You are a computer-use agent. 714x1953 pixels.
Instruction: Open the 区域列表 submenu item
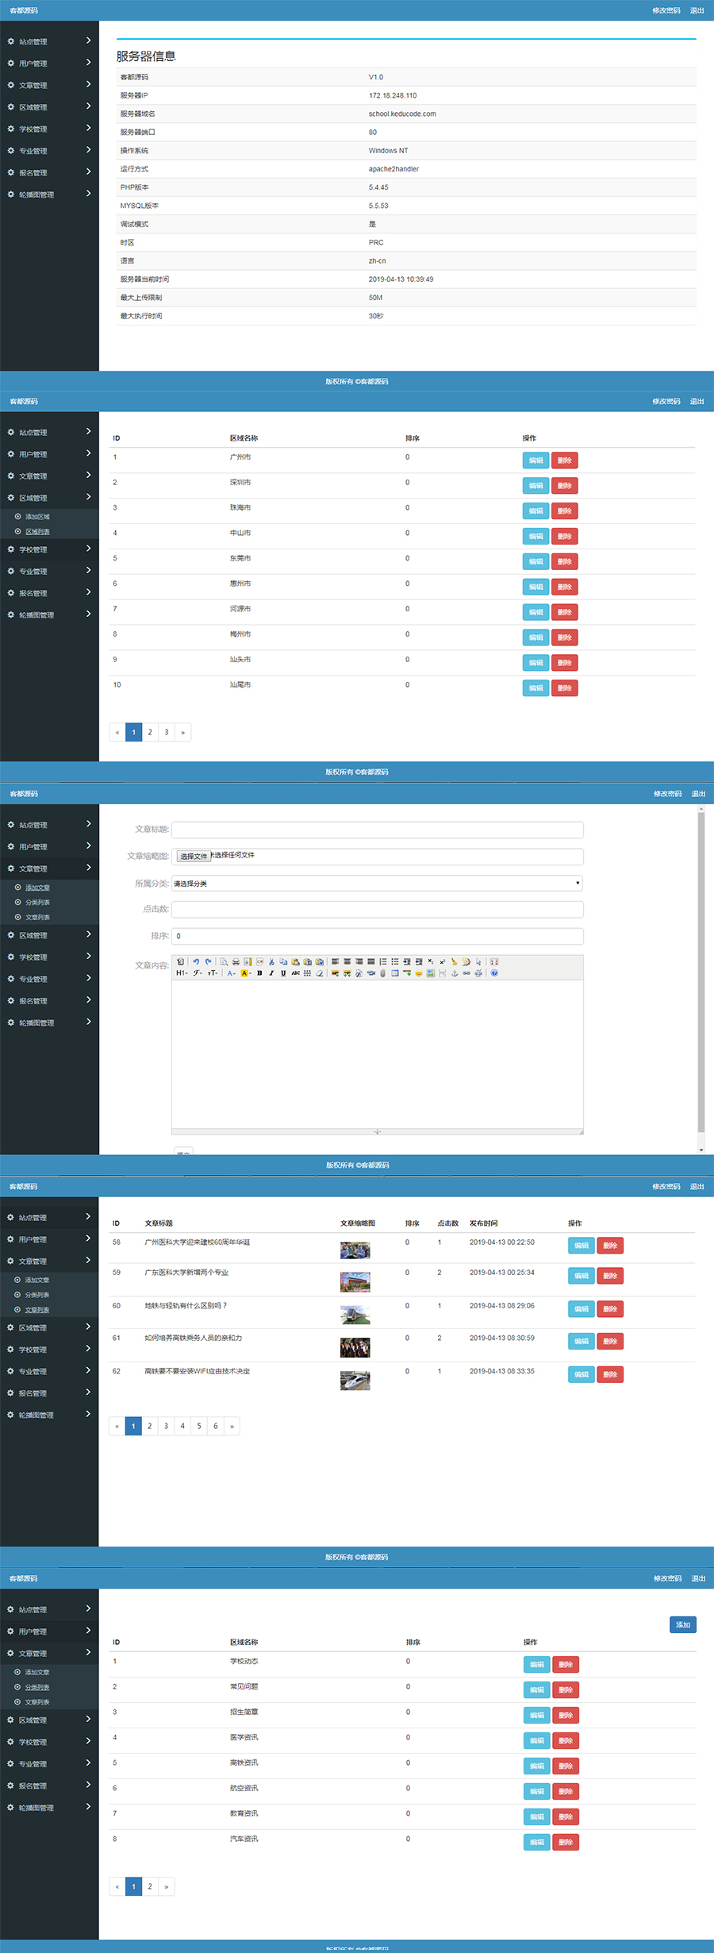(x=37, y=532)
